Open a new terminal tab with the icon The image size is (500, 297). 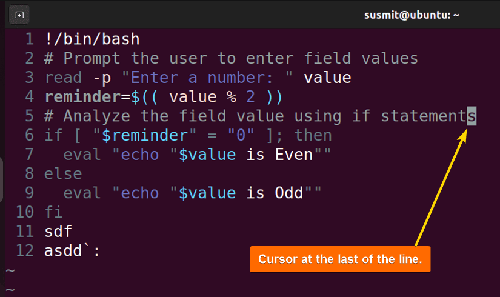pyautogui.click(x=19, y=15)
